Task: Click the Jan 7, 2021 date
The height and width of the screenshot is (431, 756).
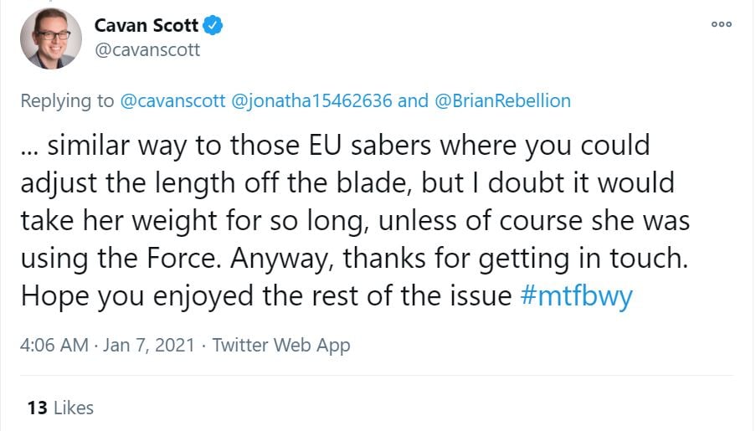Action: point(150,345)
